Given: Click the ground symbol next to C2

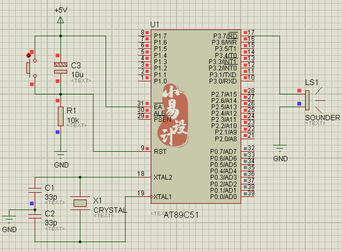Looking at the screenshot, I should (x=9, y=219).
